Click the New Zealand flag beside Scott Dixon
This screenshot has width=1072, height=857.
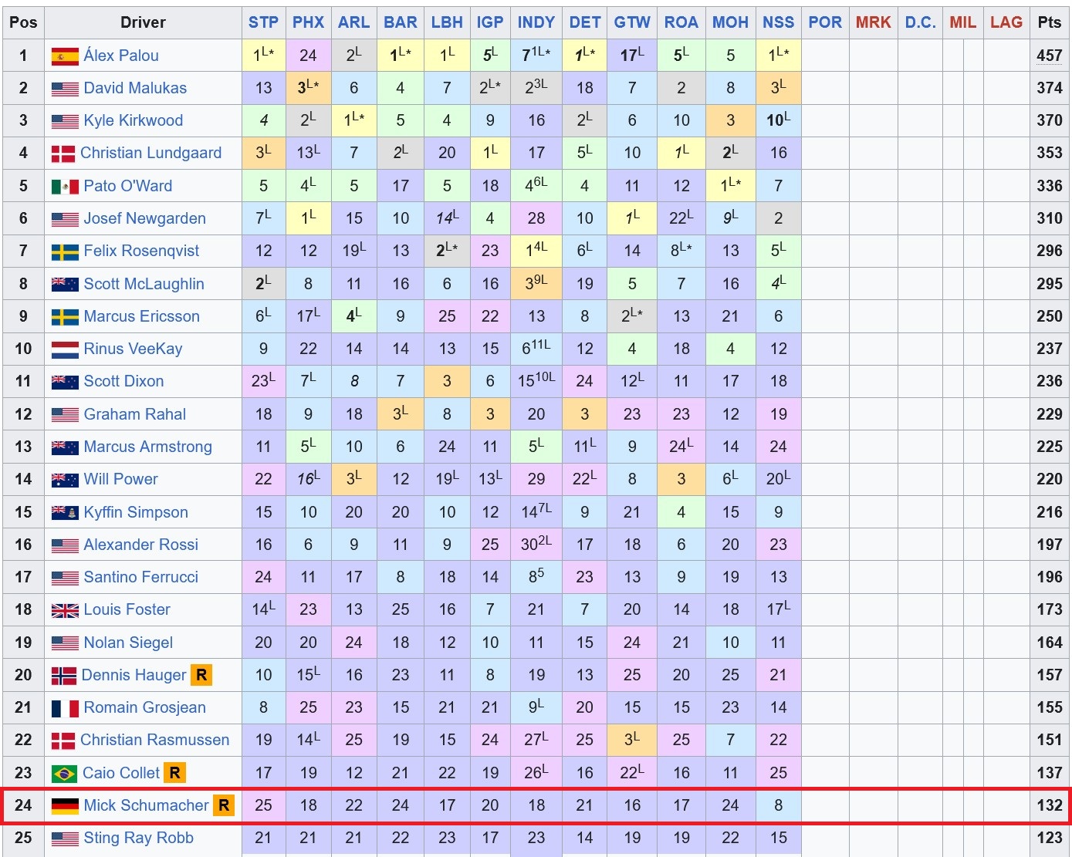(65, 382)
